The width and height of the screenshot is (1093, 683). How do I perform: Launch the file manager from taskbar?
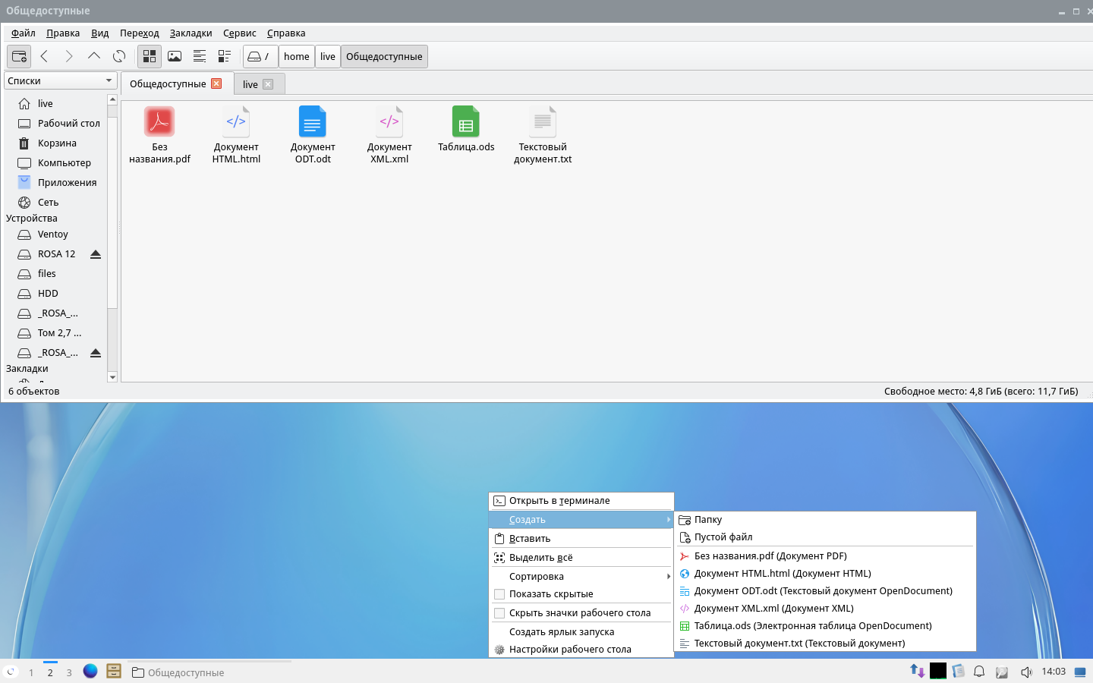pyautogui.click(x=114, y=672)
